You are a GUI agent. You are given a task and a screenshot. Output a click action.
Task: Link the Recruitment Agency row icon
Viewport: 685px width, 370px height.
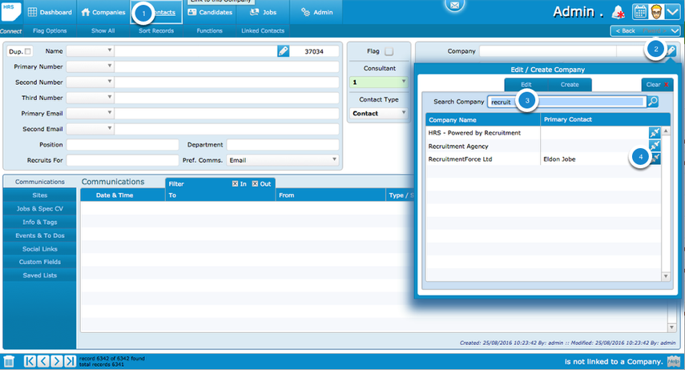pos(655,146)
